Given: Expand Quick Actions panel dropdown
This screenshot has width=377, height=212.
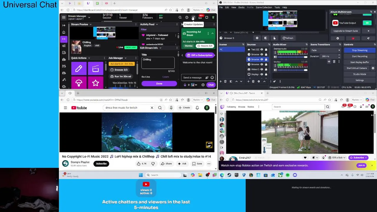Looking at the screenshot, I should click(89, 58).
